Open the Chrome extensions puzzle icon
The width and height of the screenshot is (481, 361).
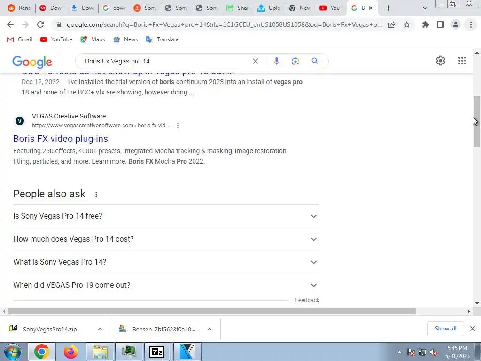[426, 24]
